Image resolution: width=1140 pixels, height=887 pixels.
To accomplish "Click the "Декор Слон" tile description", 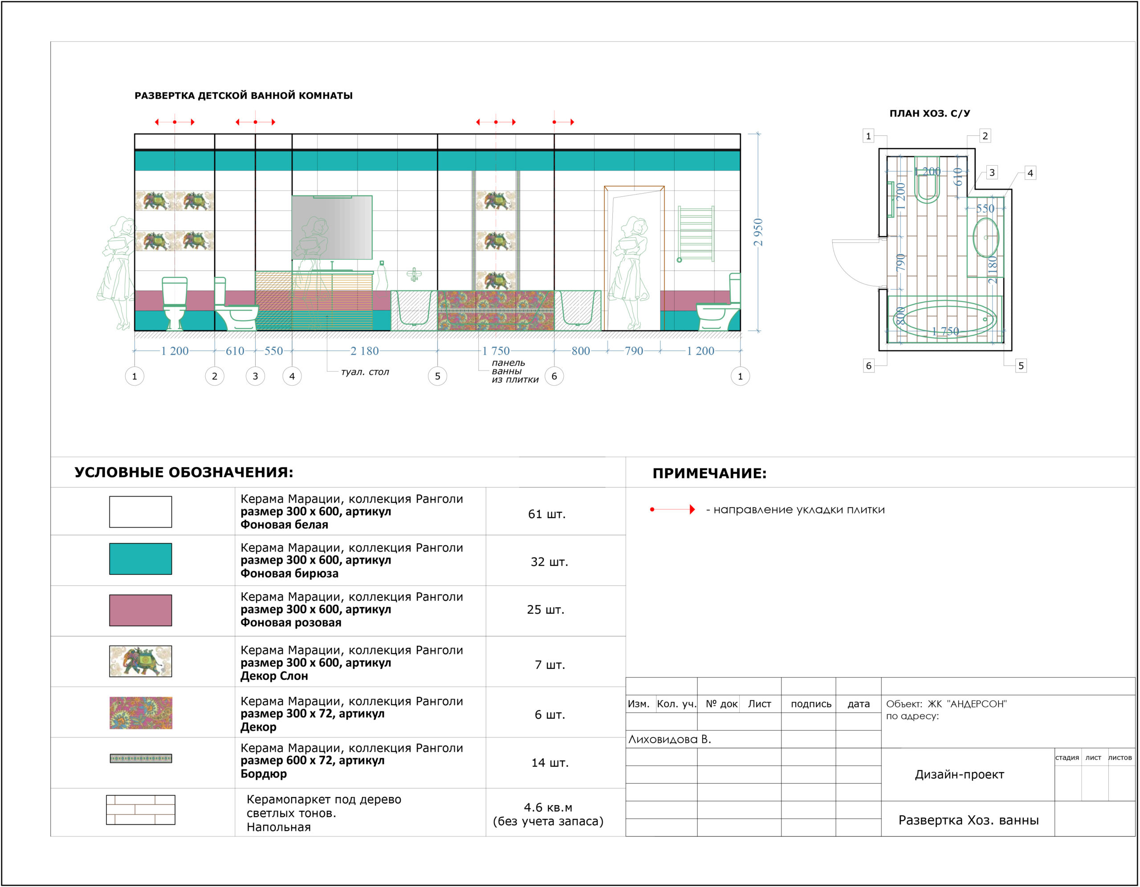I will click(x=274, y=675).
